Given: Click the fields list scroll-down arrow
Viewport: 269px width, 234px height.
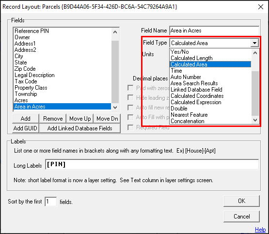Looking at the screenshot, I should (115, 108).
